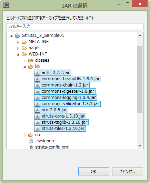Click the Struts1_3_Sample01 project icon

(x=18, y=35)
